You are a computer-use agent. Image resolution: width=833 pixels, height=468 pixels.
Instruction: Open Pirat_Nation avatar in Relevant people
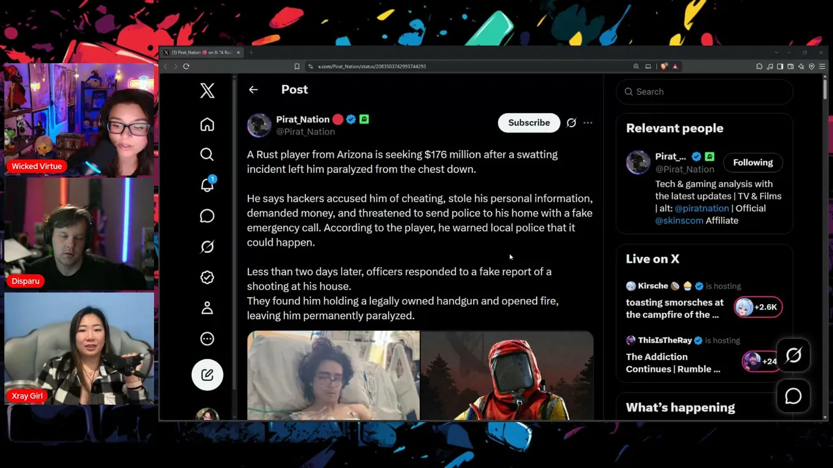[638, 162]
